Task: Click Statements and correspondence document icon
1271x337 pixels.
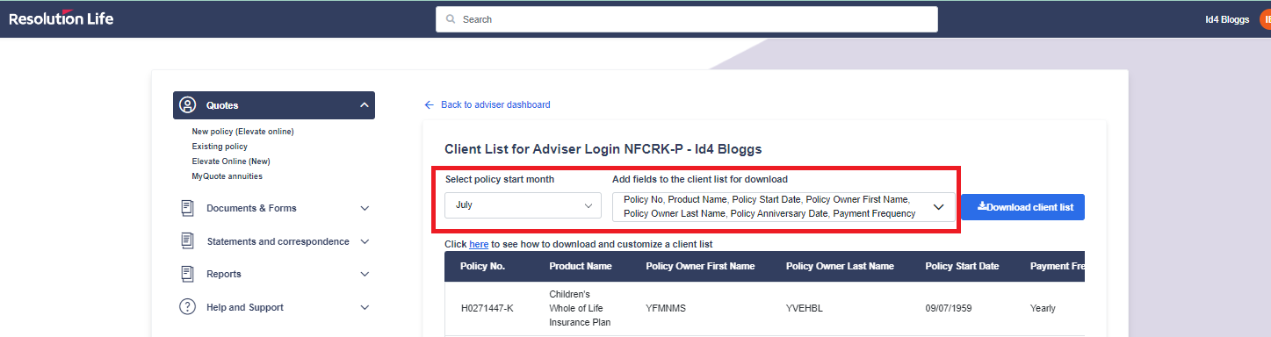Action: coord(187,240)
